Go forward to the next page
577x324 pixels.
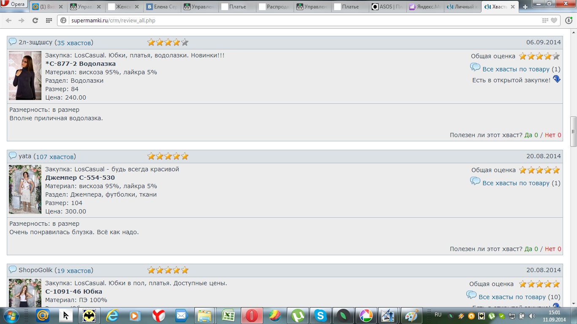pos(22,20)
